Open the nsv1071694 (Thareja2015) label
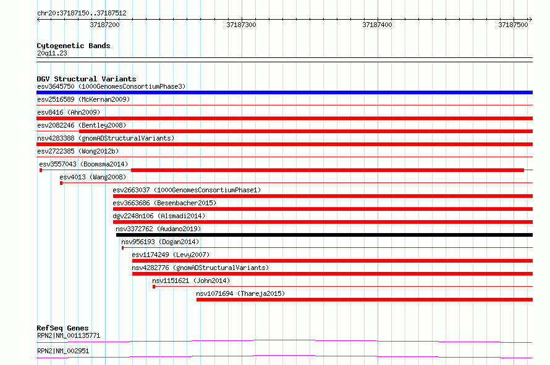Screen dimensions: 550x365 tap(240, 293)
